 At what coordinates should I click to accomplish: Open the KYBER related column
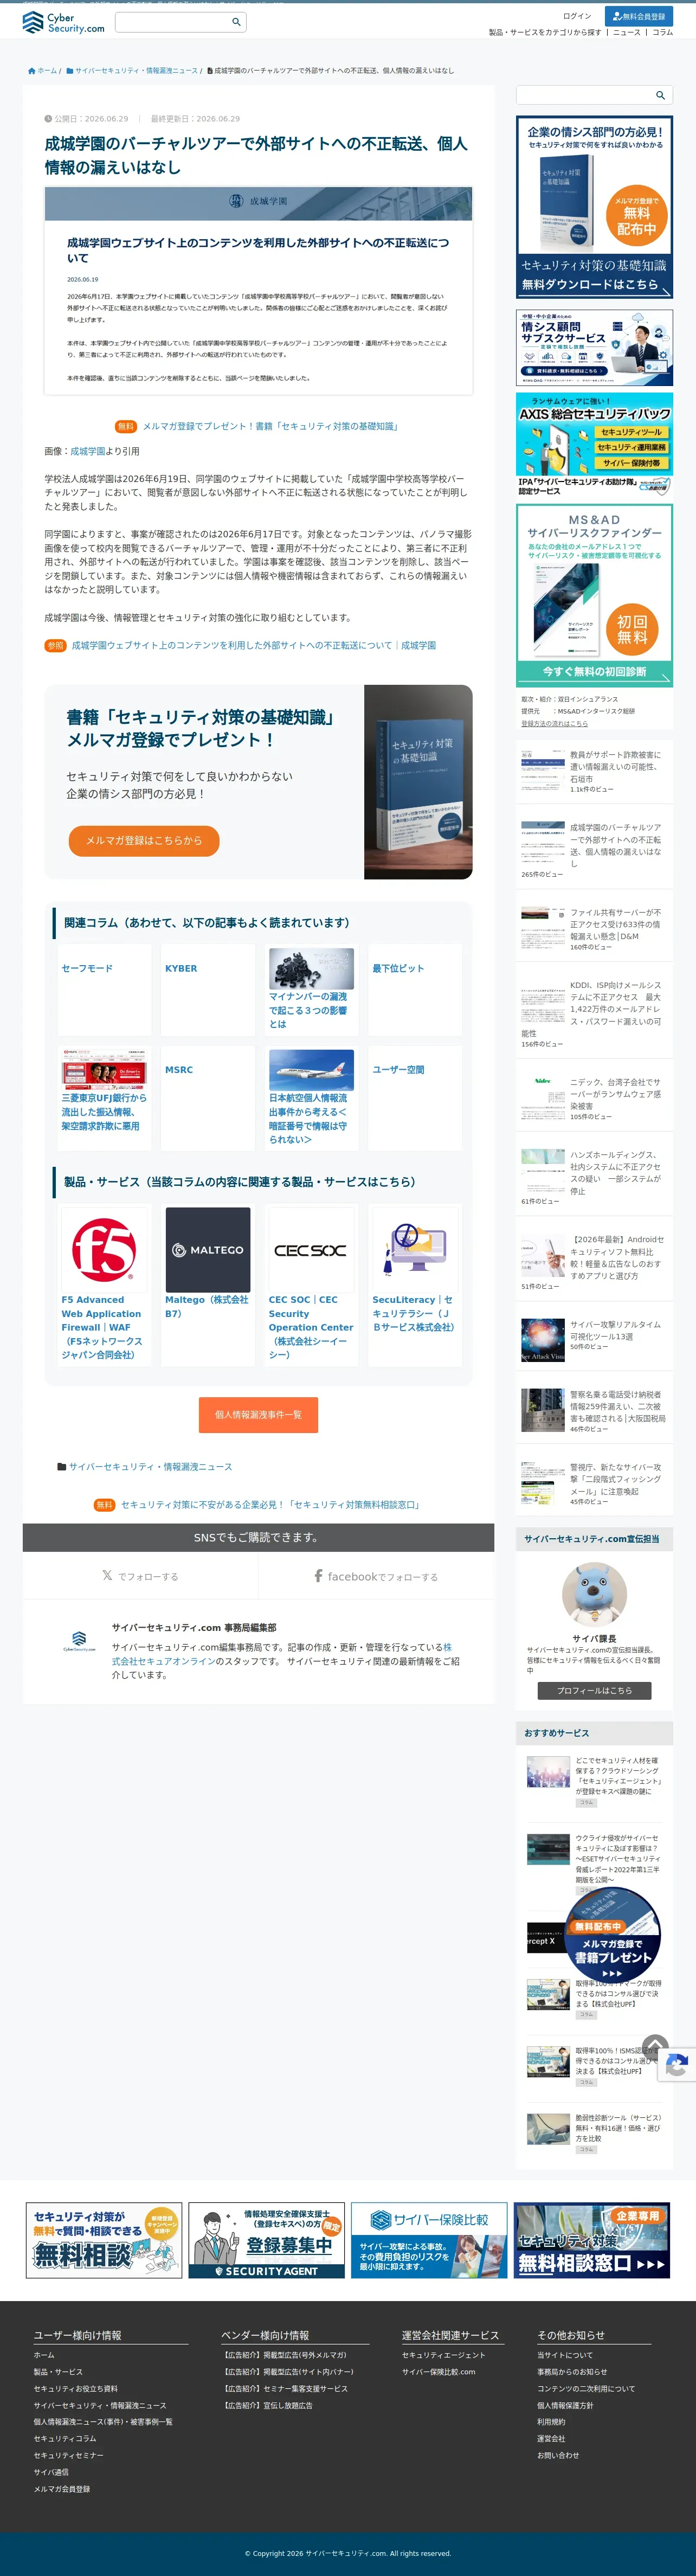(x=181, y=968)
